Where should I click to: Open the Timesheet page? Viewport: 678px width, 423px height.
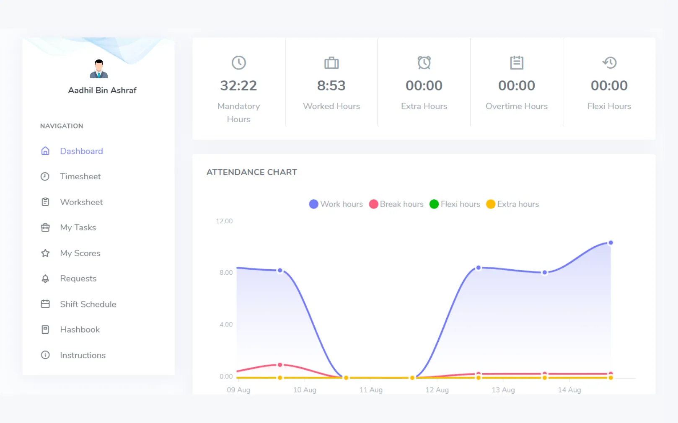80,176
